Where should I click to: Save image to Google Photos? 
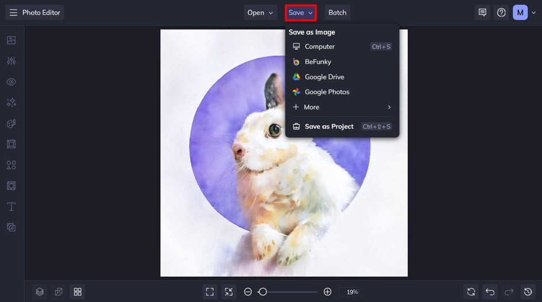(x=342, y=92)
